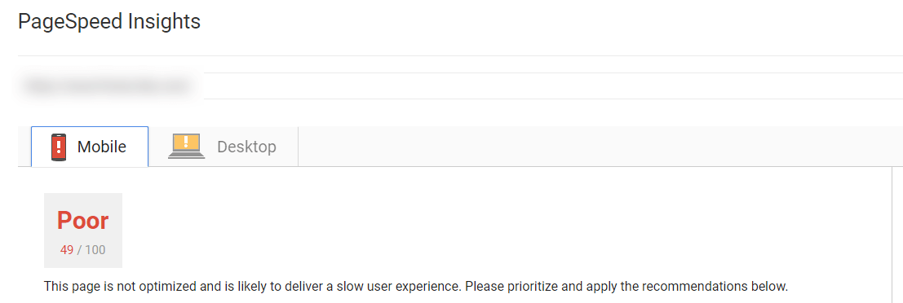
Task: Click the red Poor rating label
Action: (83, 221)
